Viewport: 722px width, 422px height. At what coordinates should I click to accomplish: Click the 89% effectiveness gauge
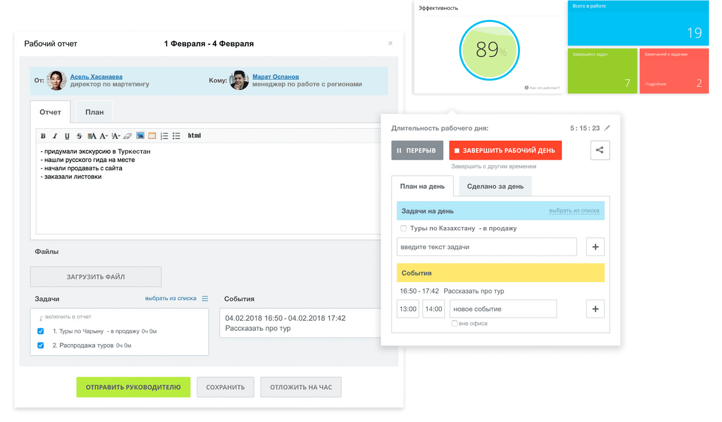click(x=489, y=50)
